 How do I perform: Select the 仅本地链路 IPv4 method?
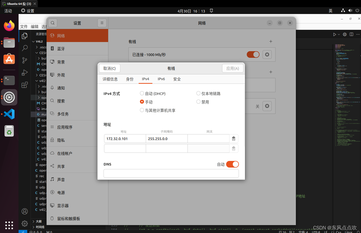(x=198, y=93)
